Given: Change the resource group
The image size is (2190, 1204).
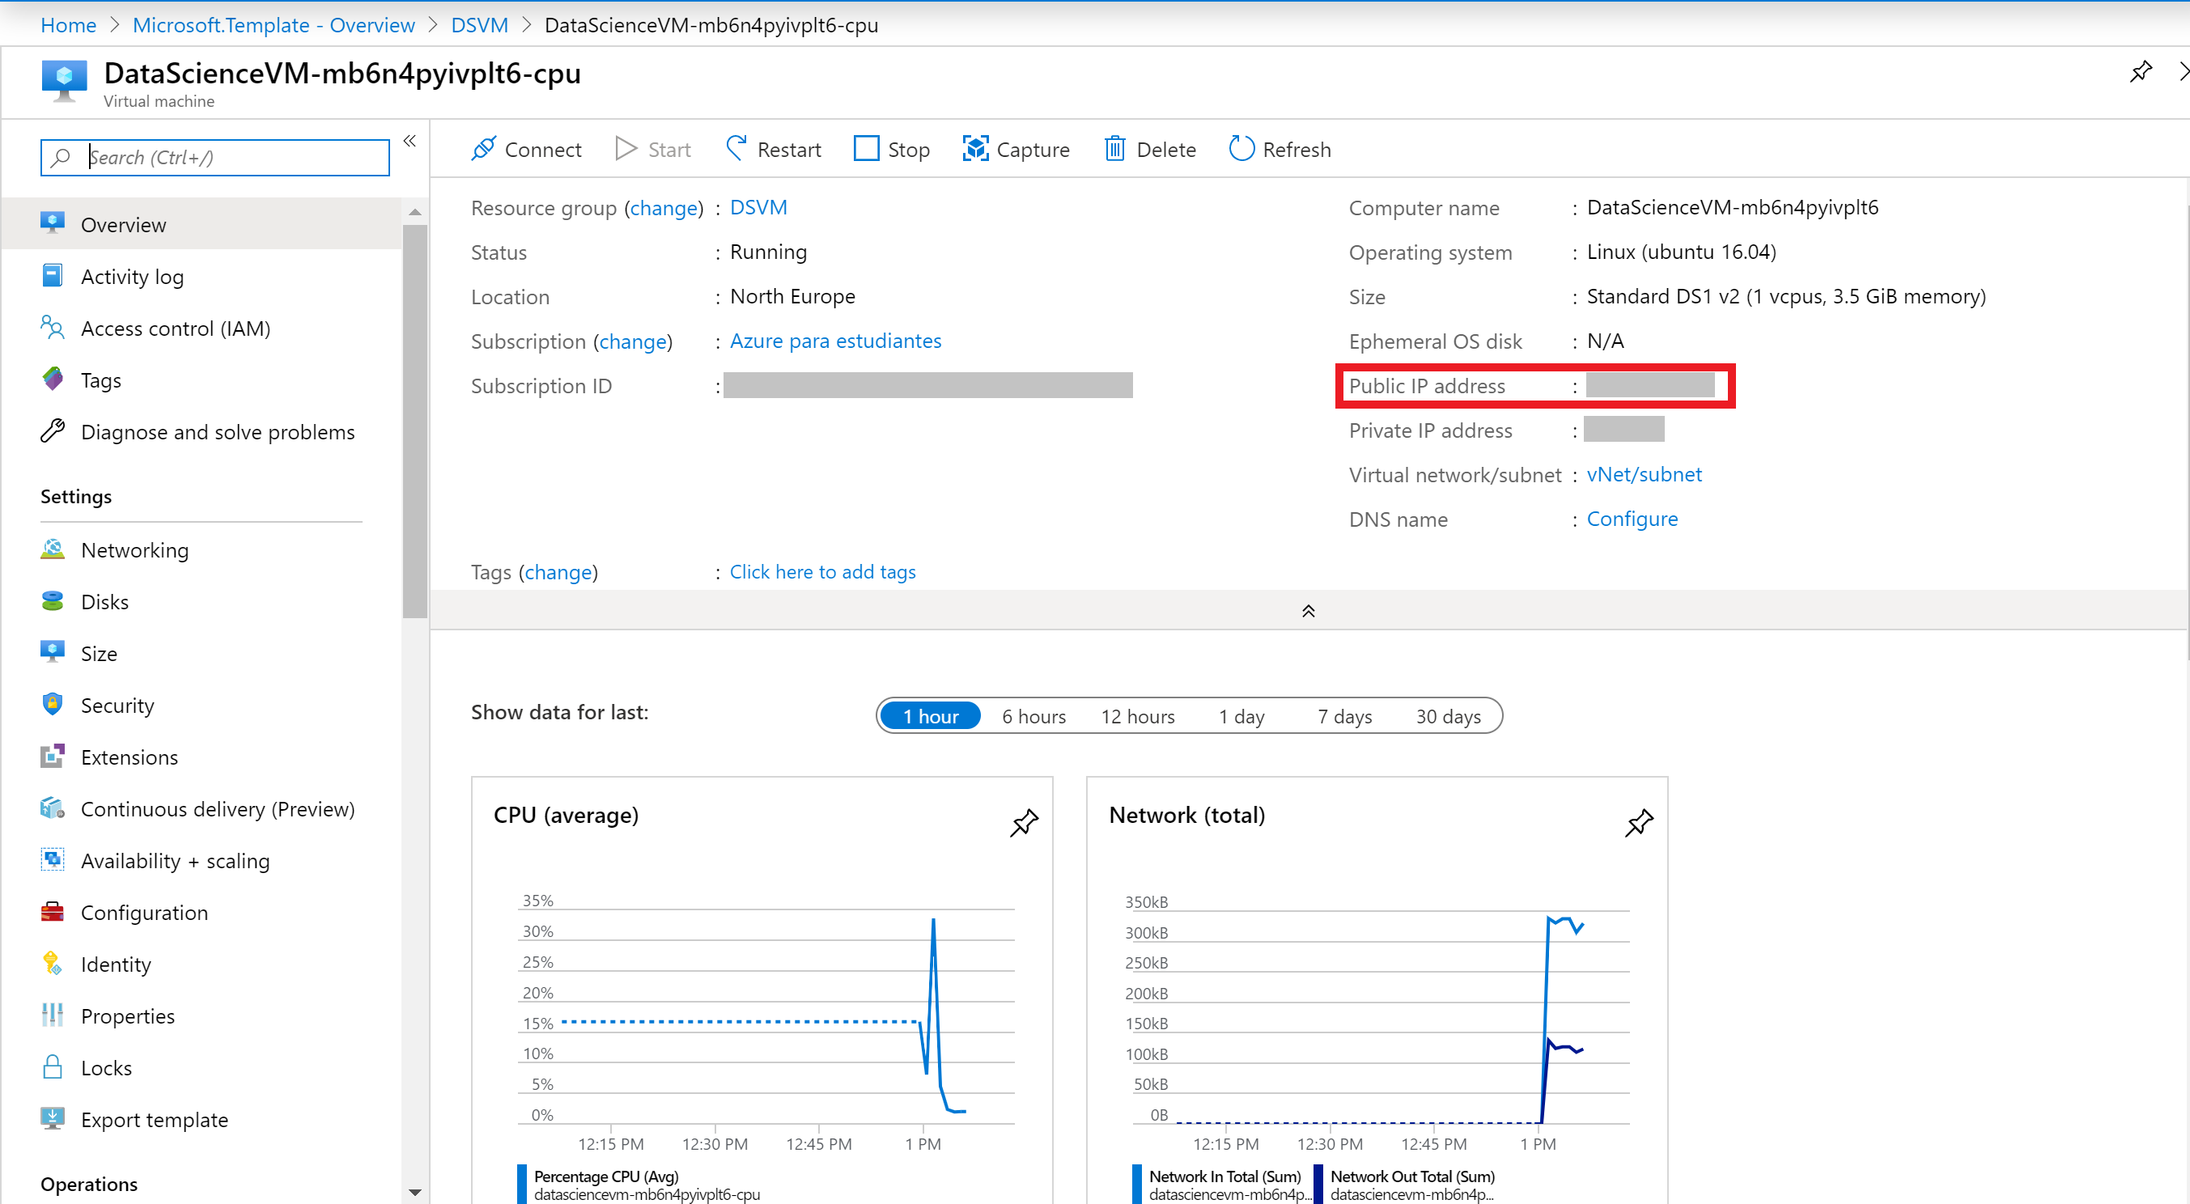Looking at the screenshot, I should point(663,208).
